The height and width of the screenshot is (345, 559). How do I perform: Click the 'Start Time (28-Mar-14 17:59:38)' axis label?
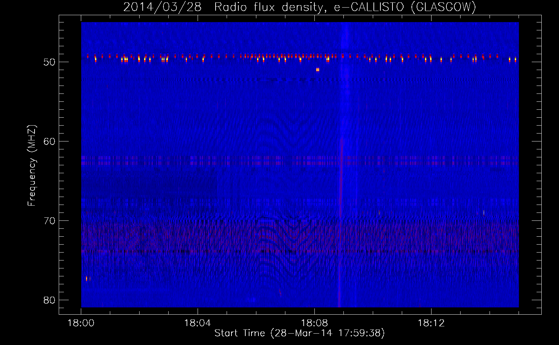300,333
